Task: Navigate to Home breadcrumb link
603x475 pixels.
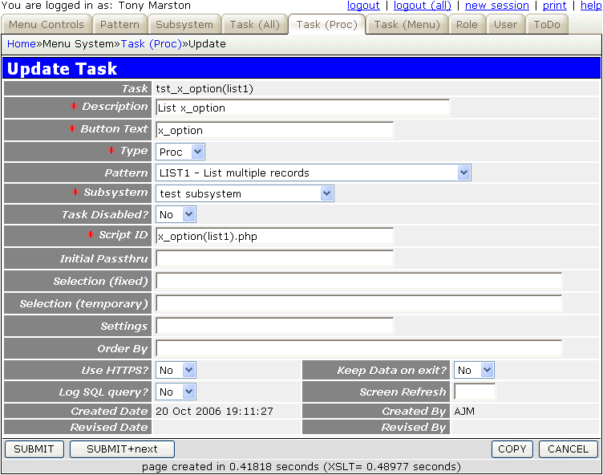Action: 21,43
